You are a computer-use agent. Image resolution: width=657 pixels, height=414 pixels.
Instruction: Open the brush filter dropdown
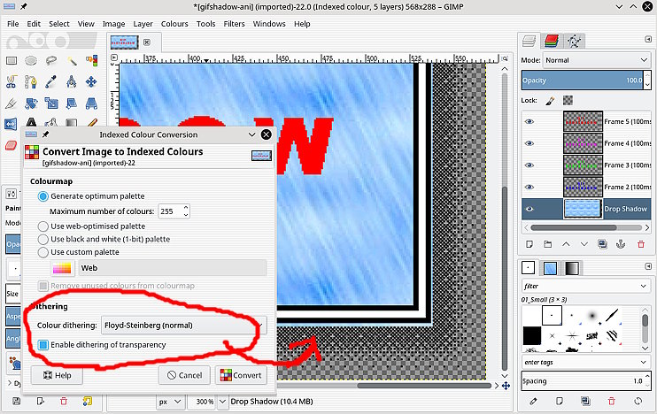pyautogui.click(x=586, y=286)
